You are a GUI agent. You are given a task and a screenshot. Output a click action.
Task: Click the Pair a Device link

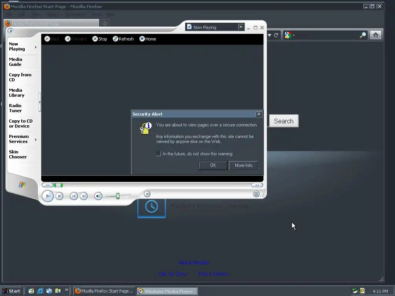(x=213, y=274)
